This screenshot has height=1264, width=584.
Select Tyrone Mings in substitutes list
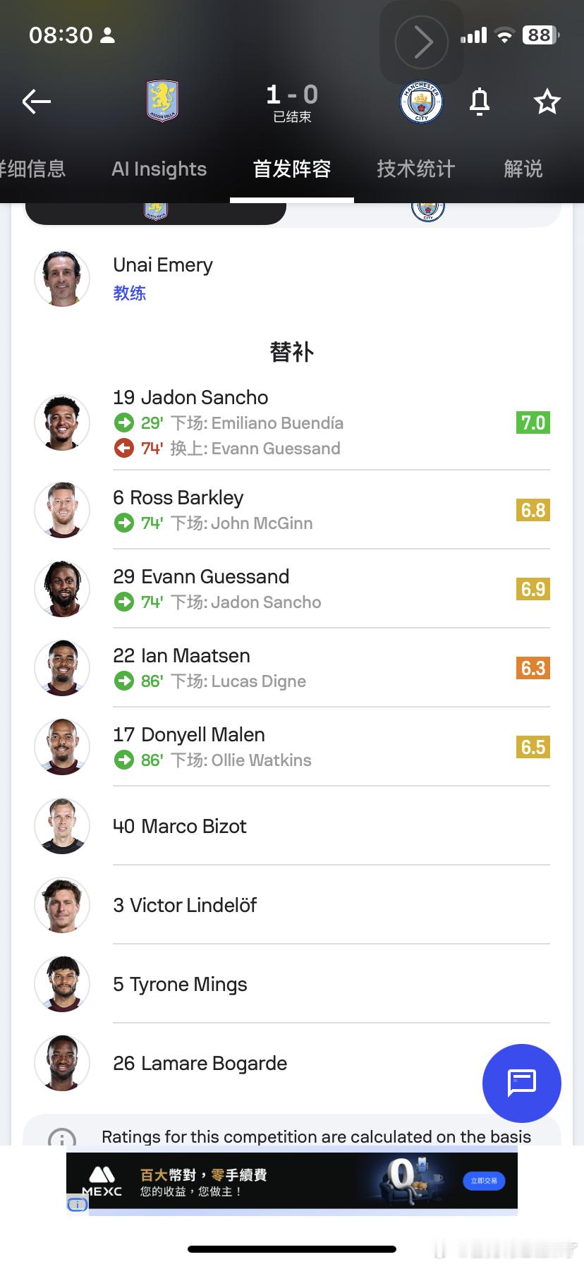180,985
